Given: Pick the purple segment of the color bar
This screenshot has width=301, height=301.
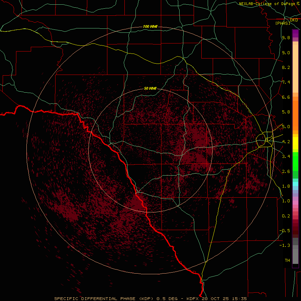Looking at the screenshot, I should [295, 34].
